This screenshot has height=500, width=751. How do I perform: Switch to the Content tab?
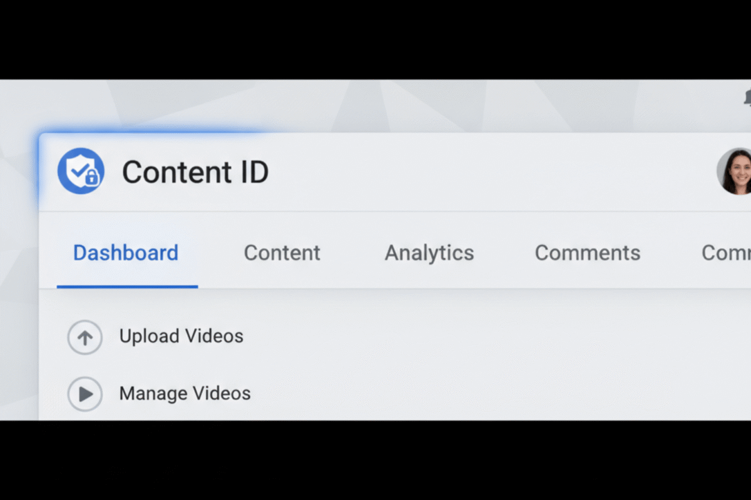[x=282, y=252]
